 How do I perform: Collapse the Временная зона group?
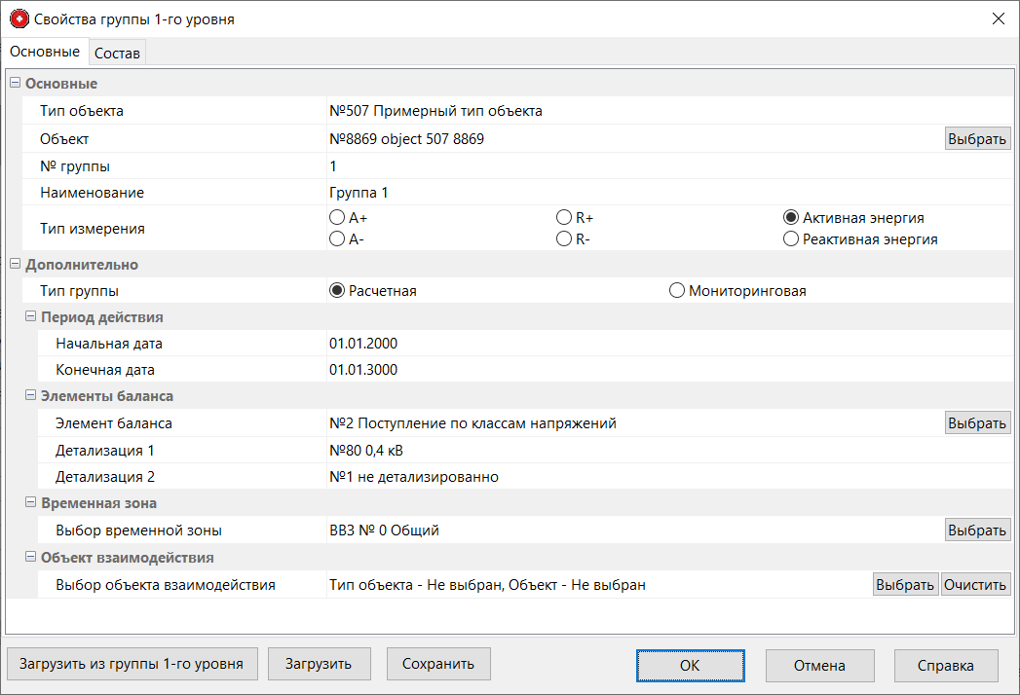pyautogui.click(x=31, y=503)
